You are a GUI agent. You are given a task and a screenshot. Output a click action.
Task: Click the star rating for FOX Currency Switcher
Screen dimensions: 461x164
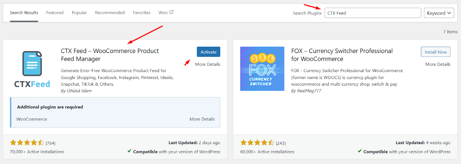point(257,143)
